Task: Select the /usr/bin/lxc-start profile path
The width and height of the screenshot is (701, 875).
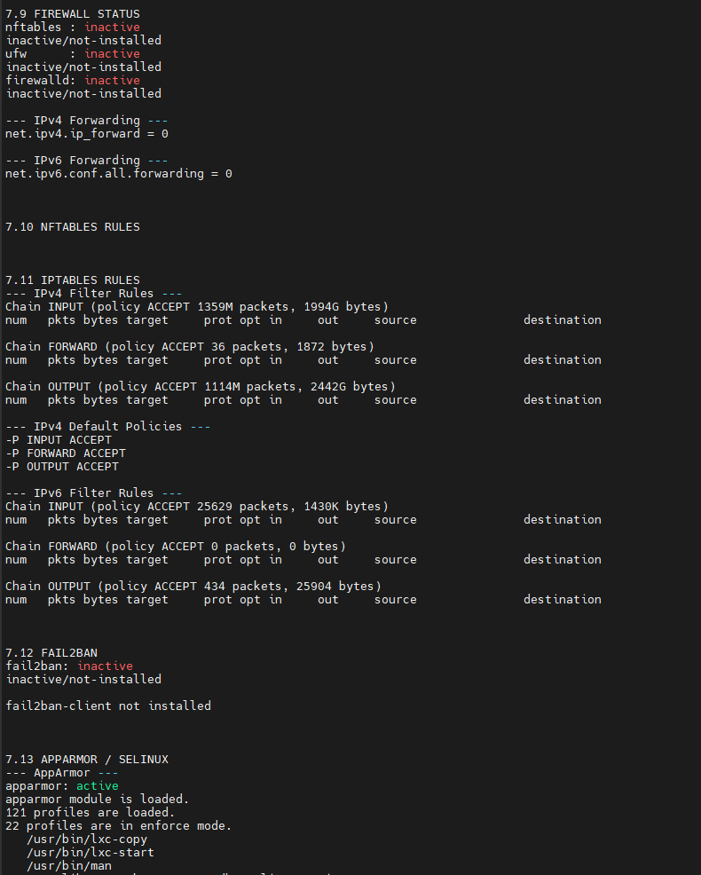Action: pyautogui.click(x=91, y=853)
